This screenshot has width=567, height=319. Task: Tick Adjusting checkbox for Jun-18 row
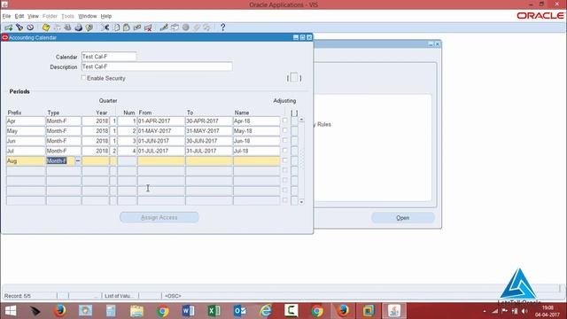tap(285, 140)
